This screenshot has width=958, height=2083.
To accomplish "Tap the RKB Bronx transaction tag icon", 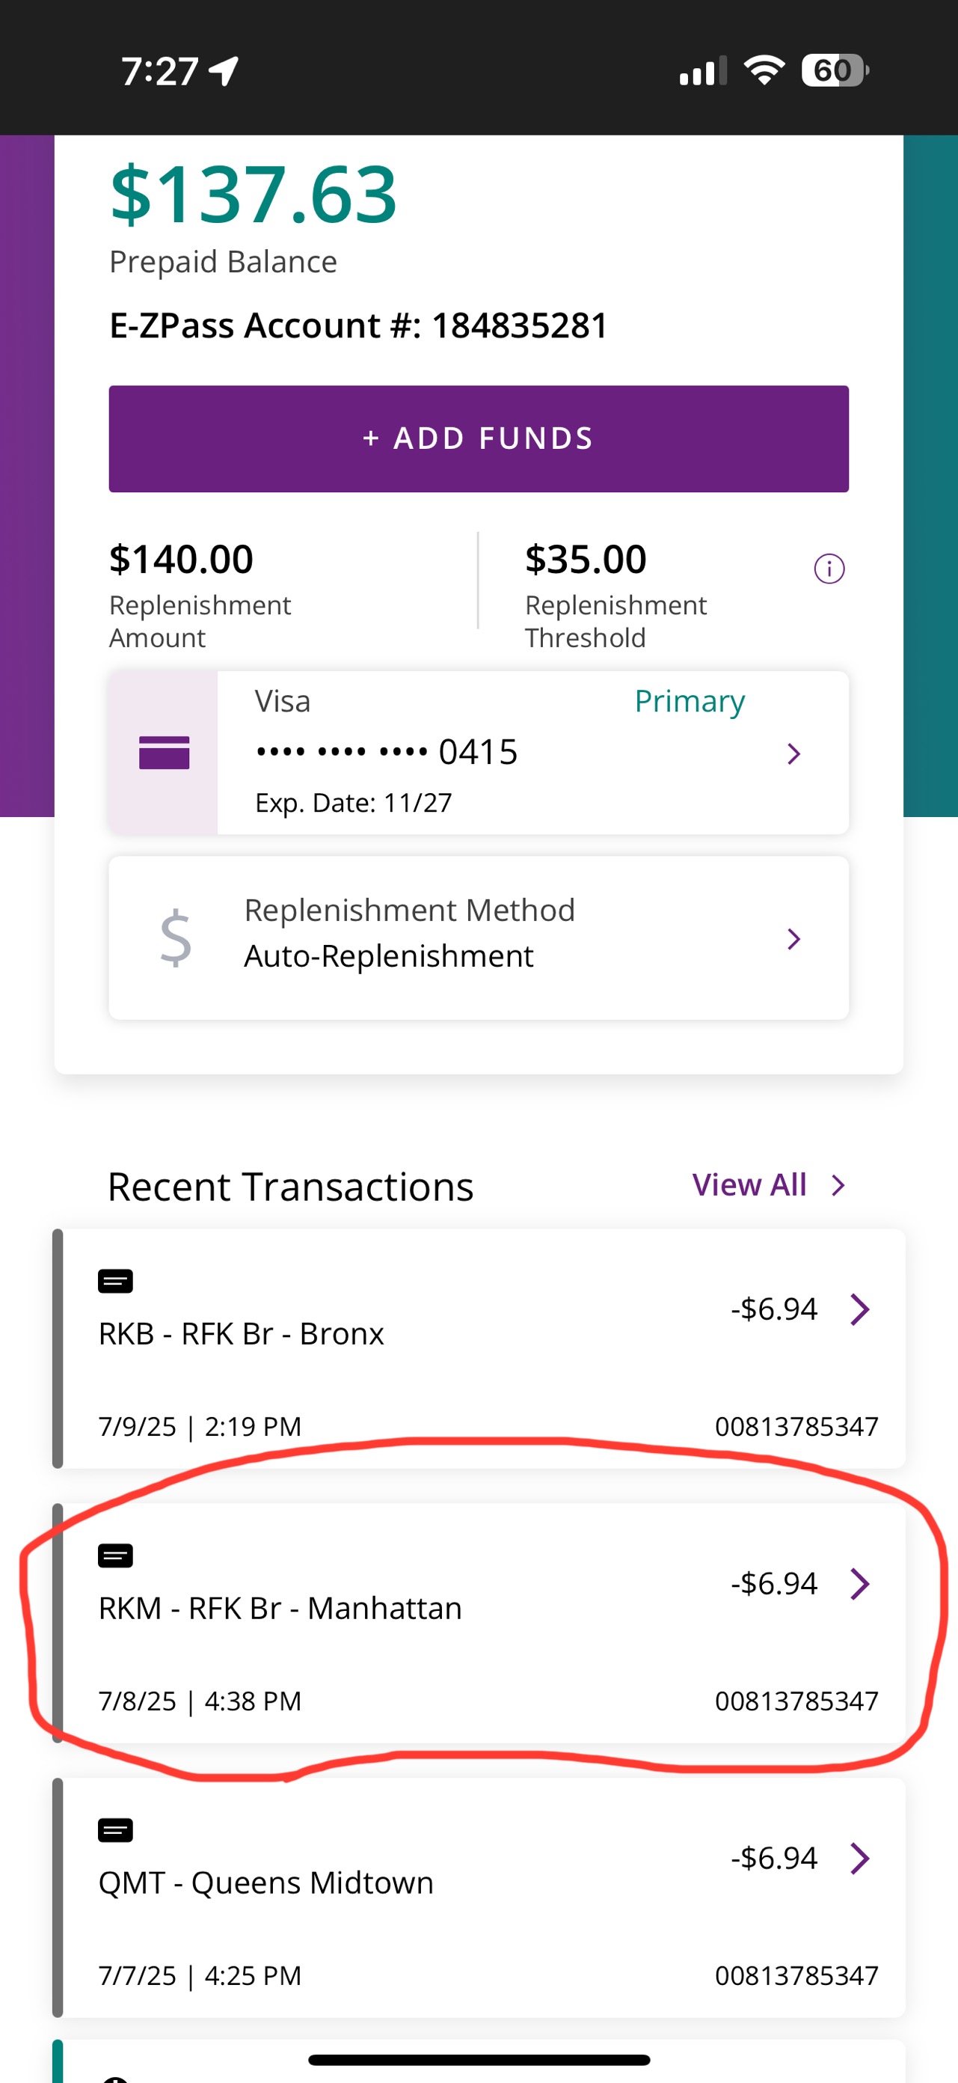I will 116,1281.
